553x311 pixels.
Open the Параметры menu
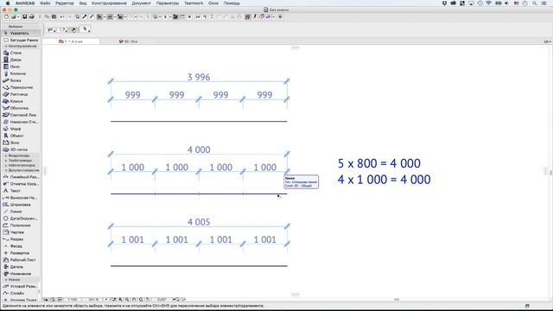pyautogui.click(x=167, y=3)
